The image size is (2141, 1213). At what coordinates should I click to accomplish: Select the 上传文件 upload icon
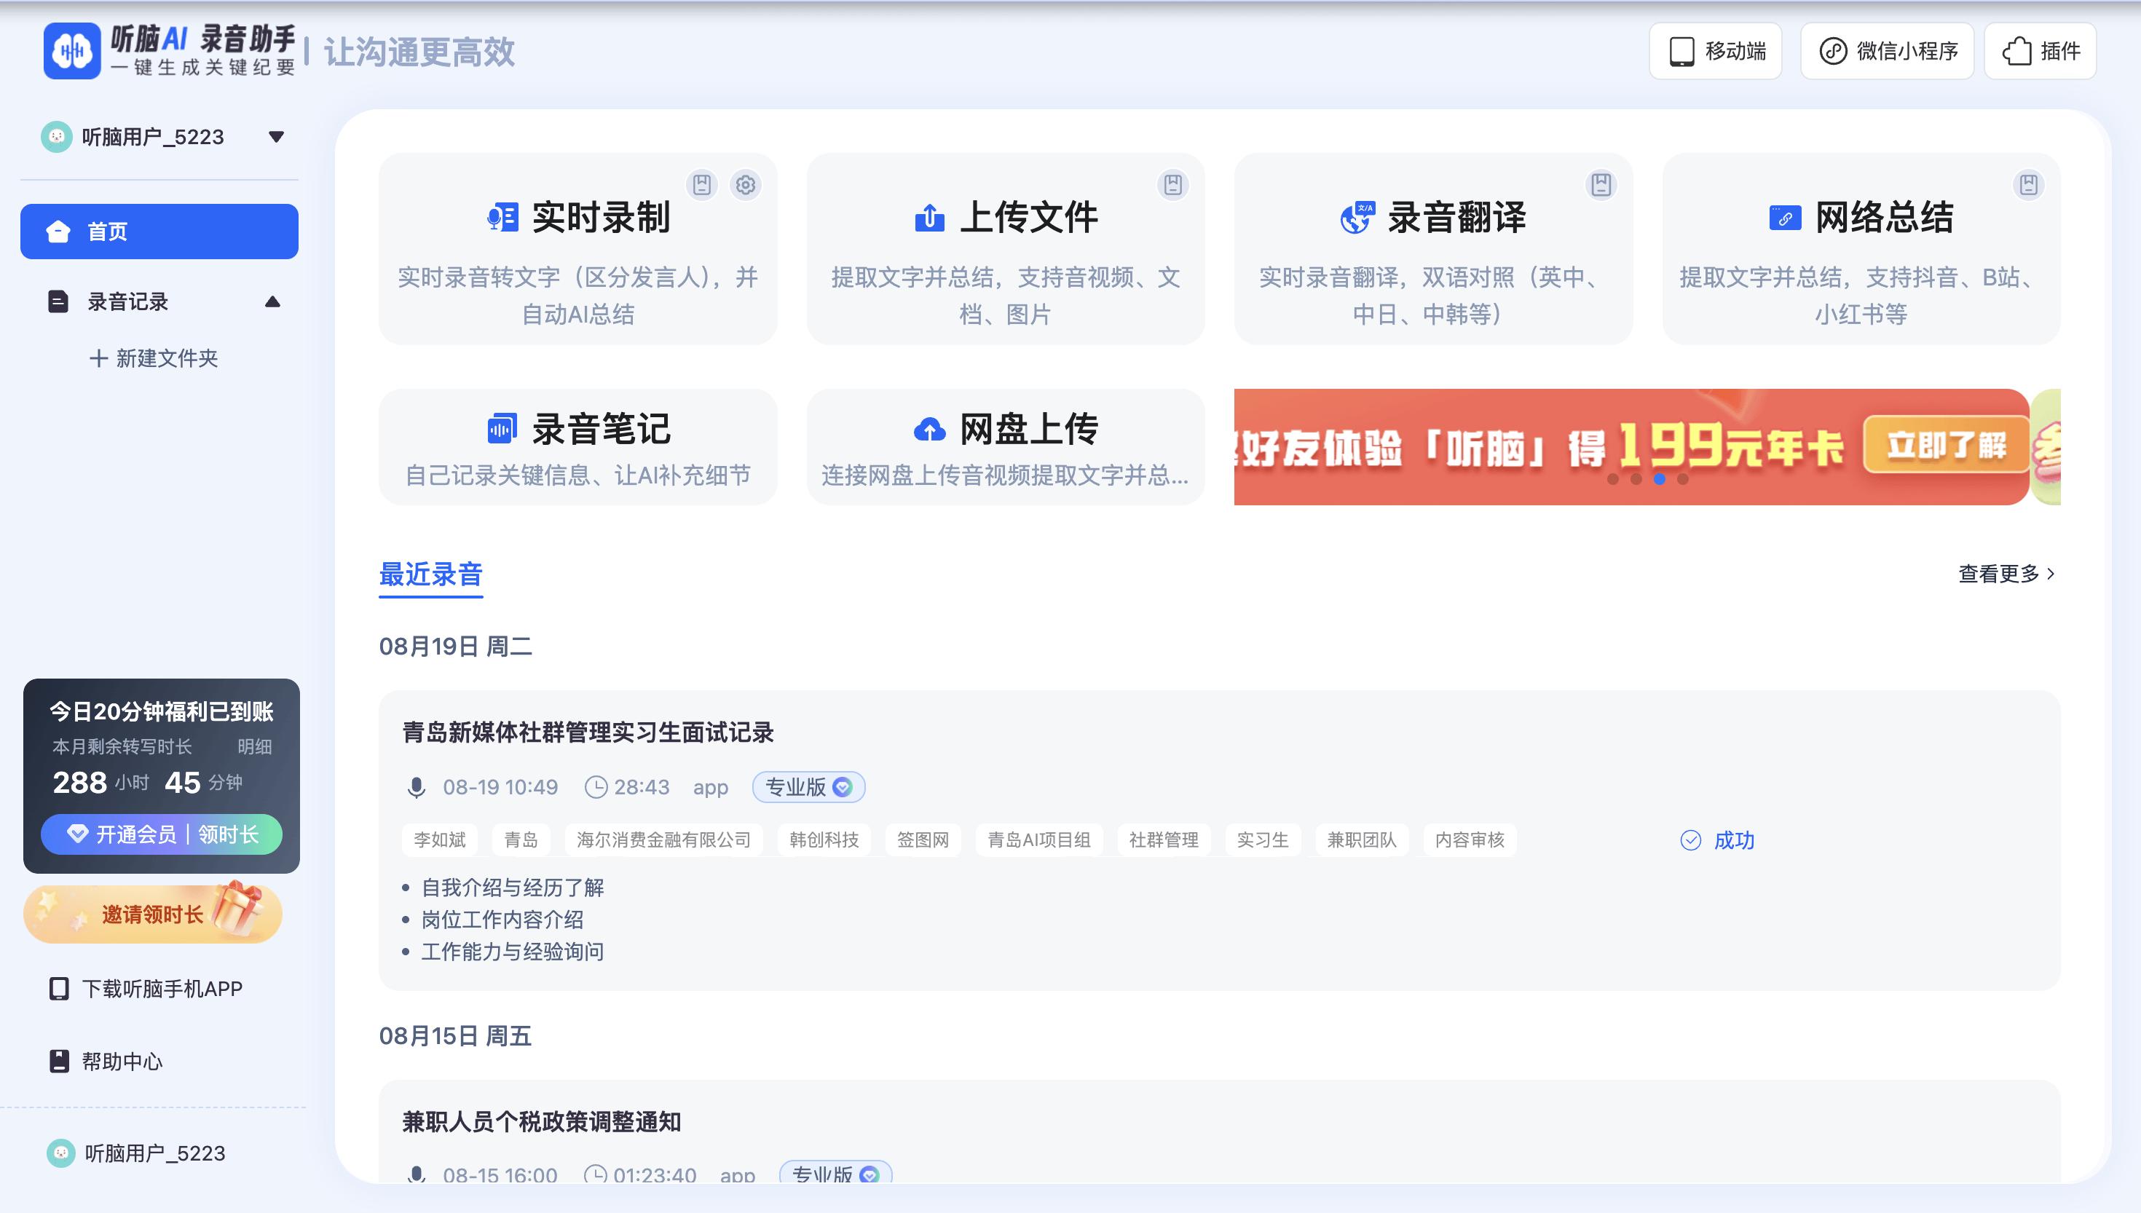click(931, 218)
